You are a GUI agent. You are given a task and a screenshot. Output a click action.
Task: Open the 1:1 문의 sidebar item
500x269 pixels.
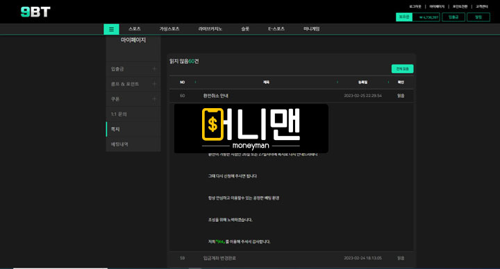133,114
